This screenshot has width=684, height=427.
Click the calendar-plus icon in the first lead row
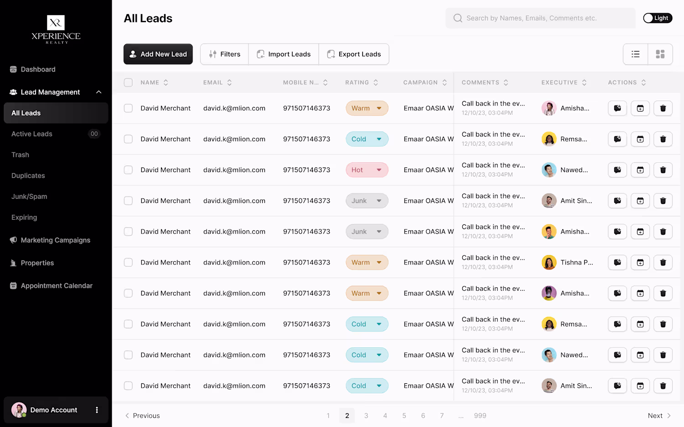click(x=640, y=108)
